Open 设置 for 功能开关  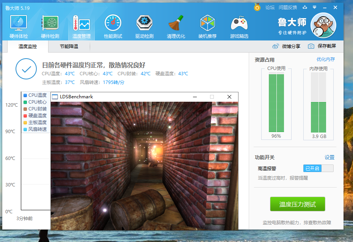[x=329, y=157]
